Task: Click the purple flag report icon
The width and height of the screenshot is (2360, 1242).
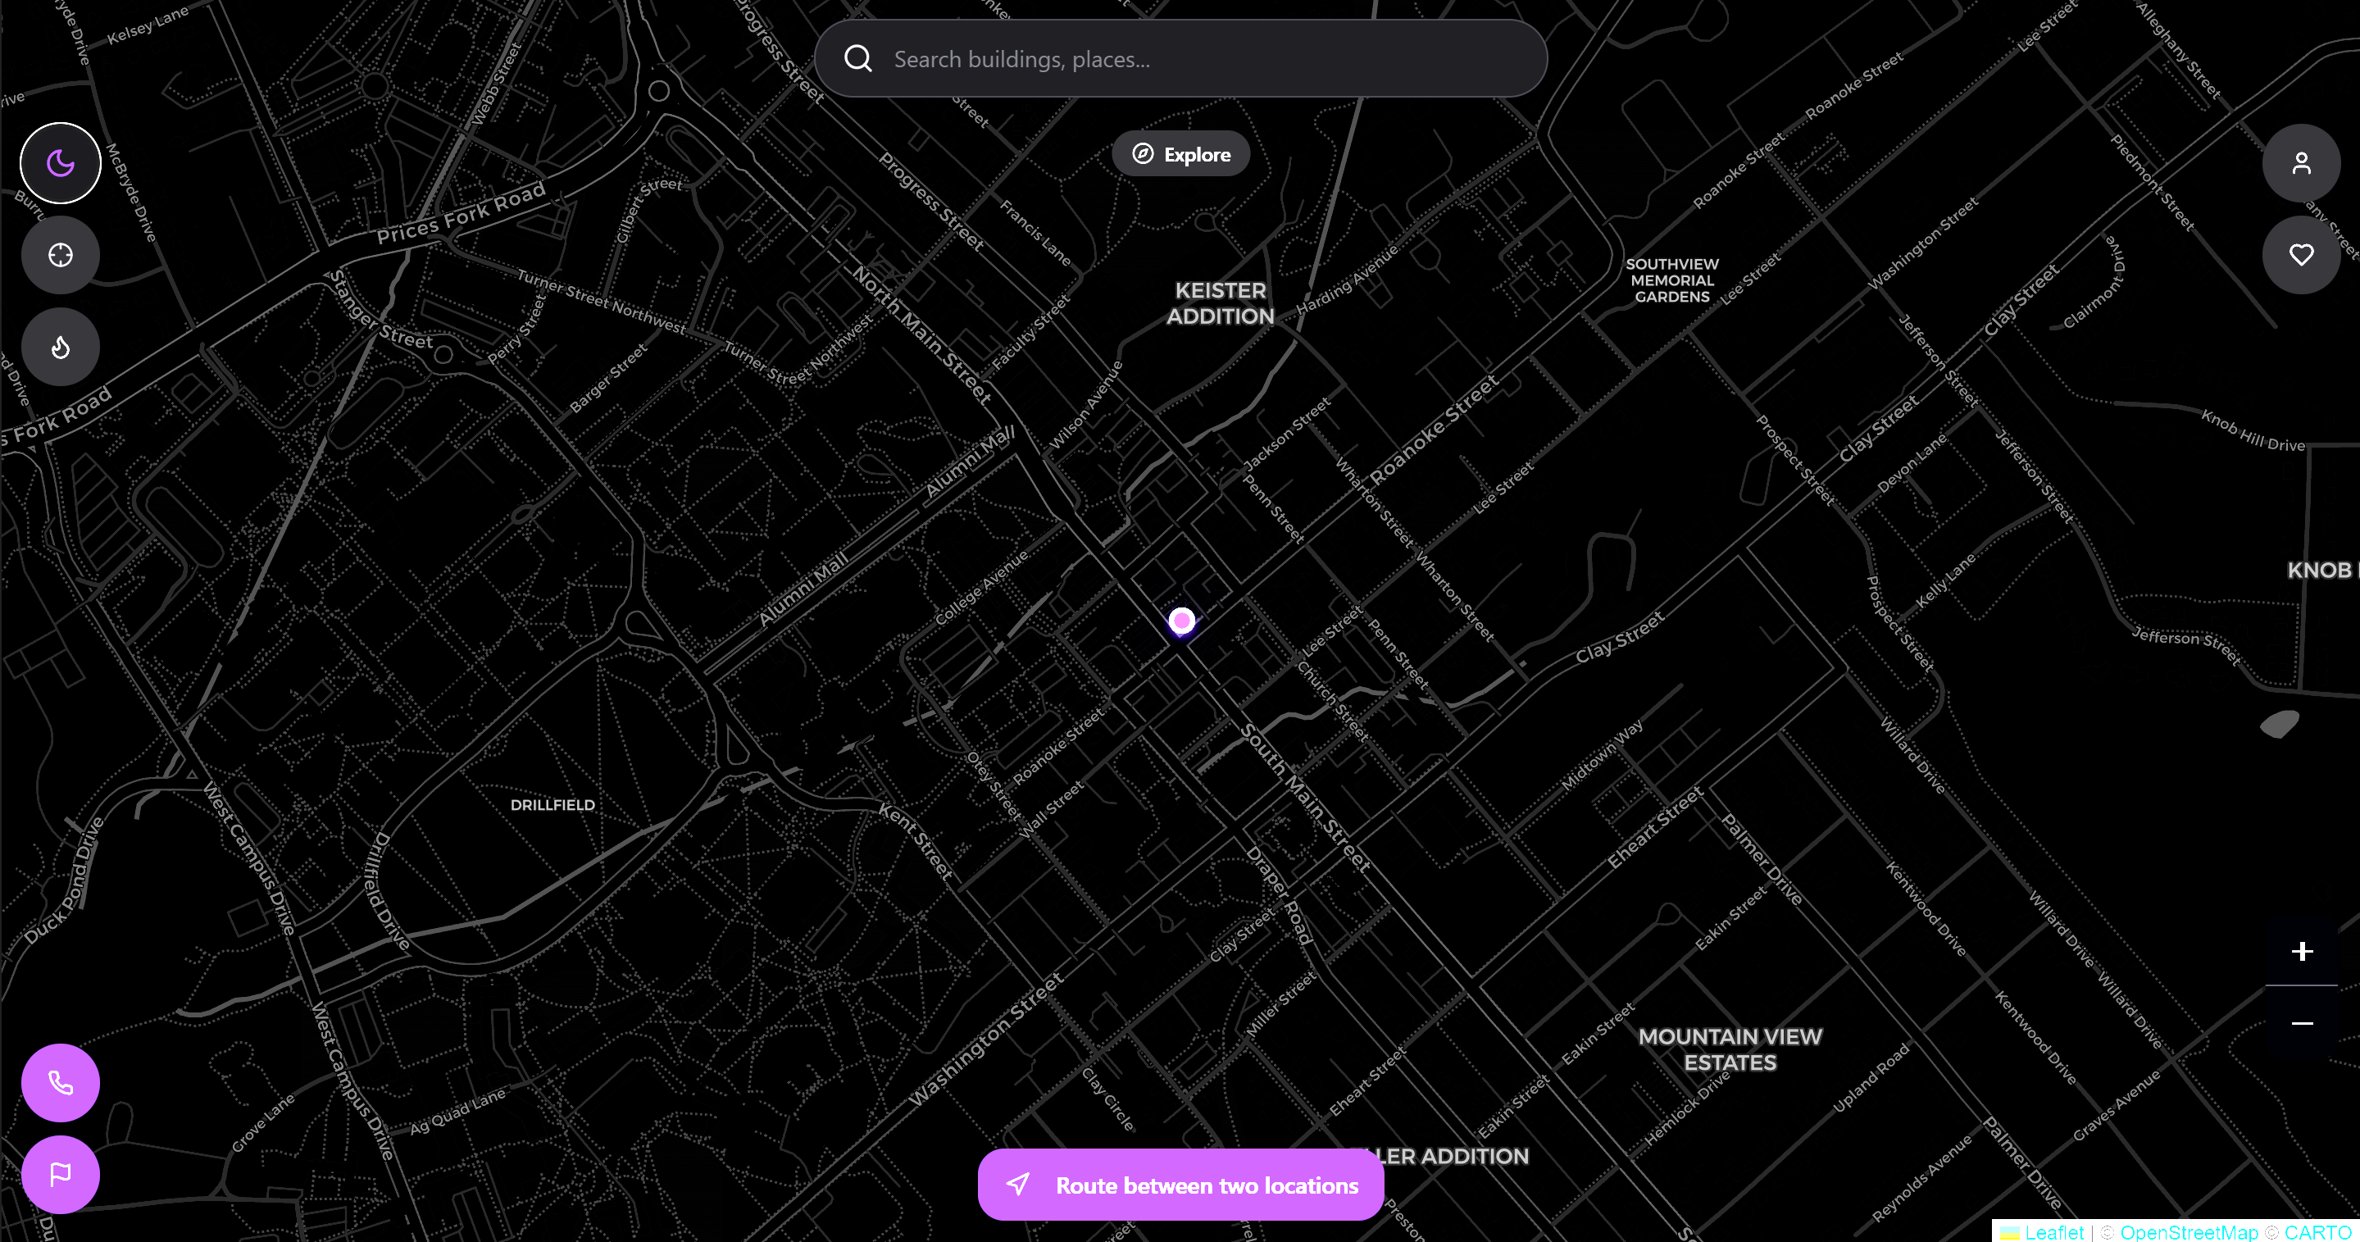Action: (x=61, y=1174)
